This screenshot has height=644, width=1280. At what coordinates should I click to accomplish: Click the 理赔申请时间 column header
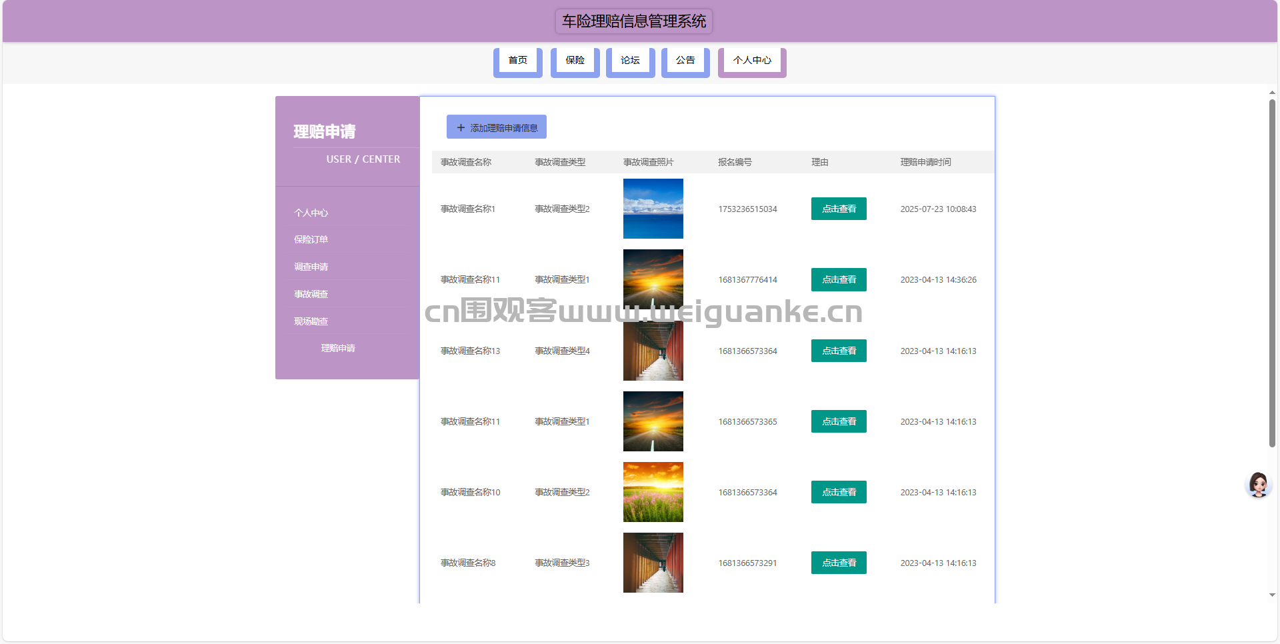tap(926, 162)
